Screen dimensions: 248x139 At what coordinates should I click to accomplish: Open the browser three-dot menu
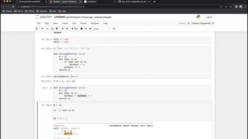coord(245,7)
